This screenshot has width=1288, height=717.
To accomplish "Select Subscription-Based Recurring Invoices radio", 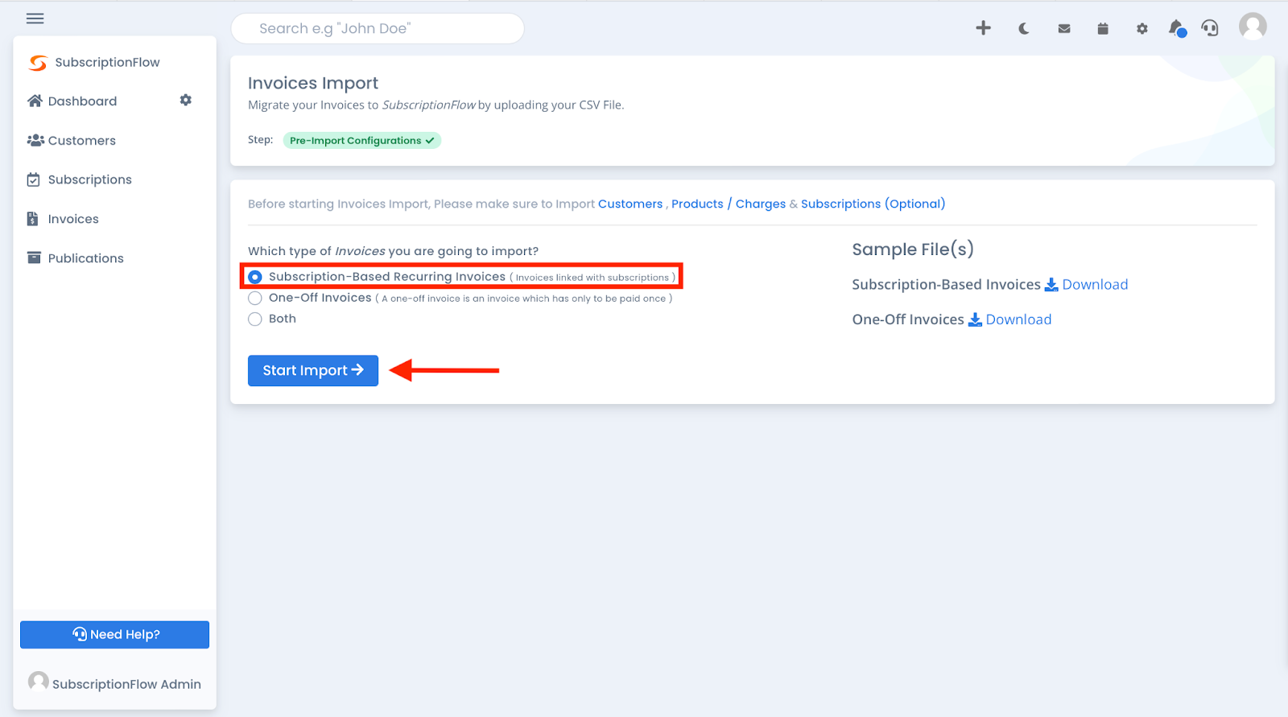I will pyautogui.click(x=255, y=277).
